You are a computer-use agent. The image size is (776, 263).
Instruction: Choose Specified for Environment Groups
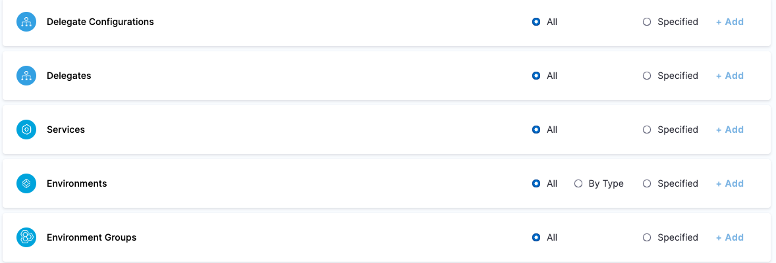647,237
